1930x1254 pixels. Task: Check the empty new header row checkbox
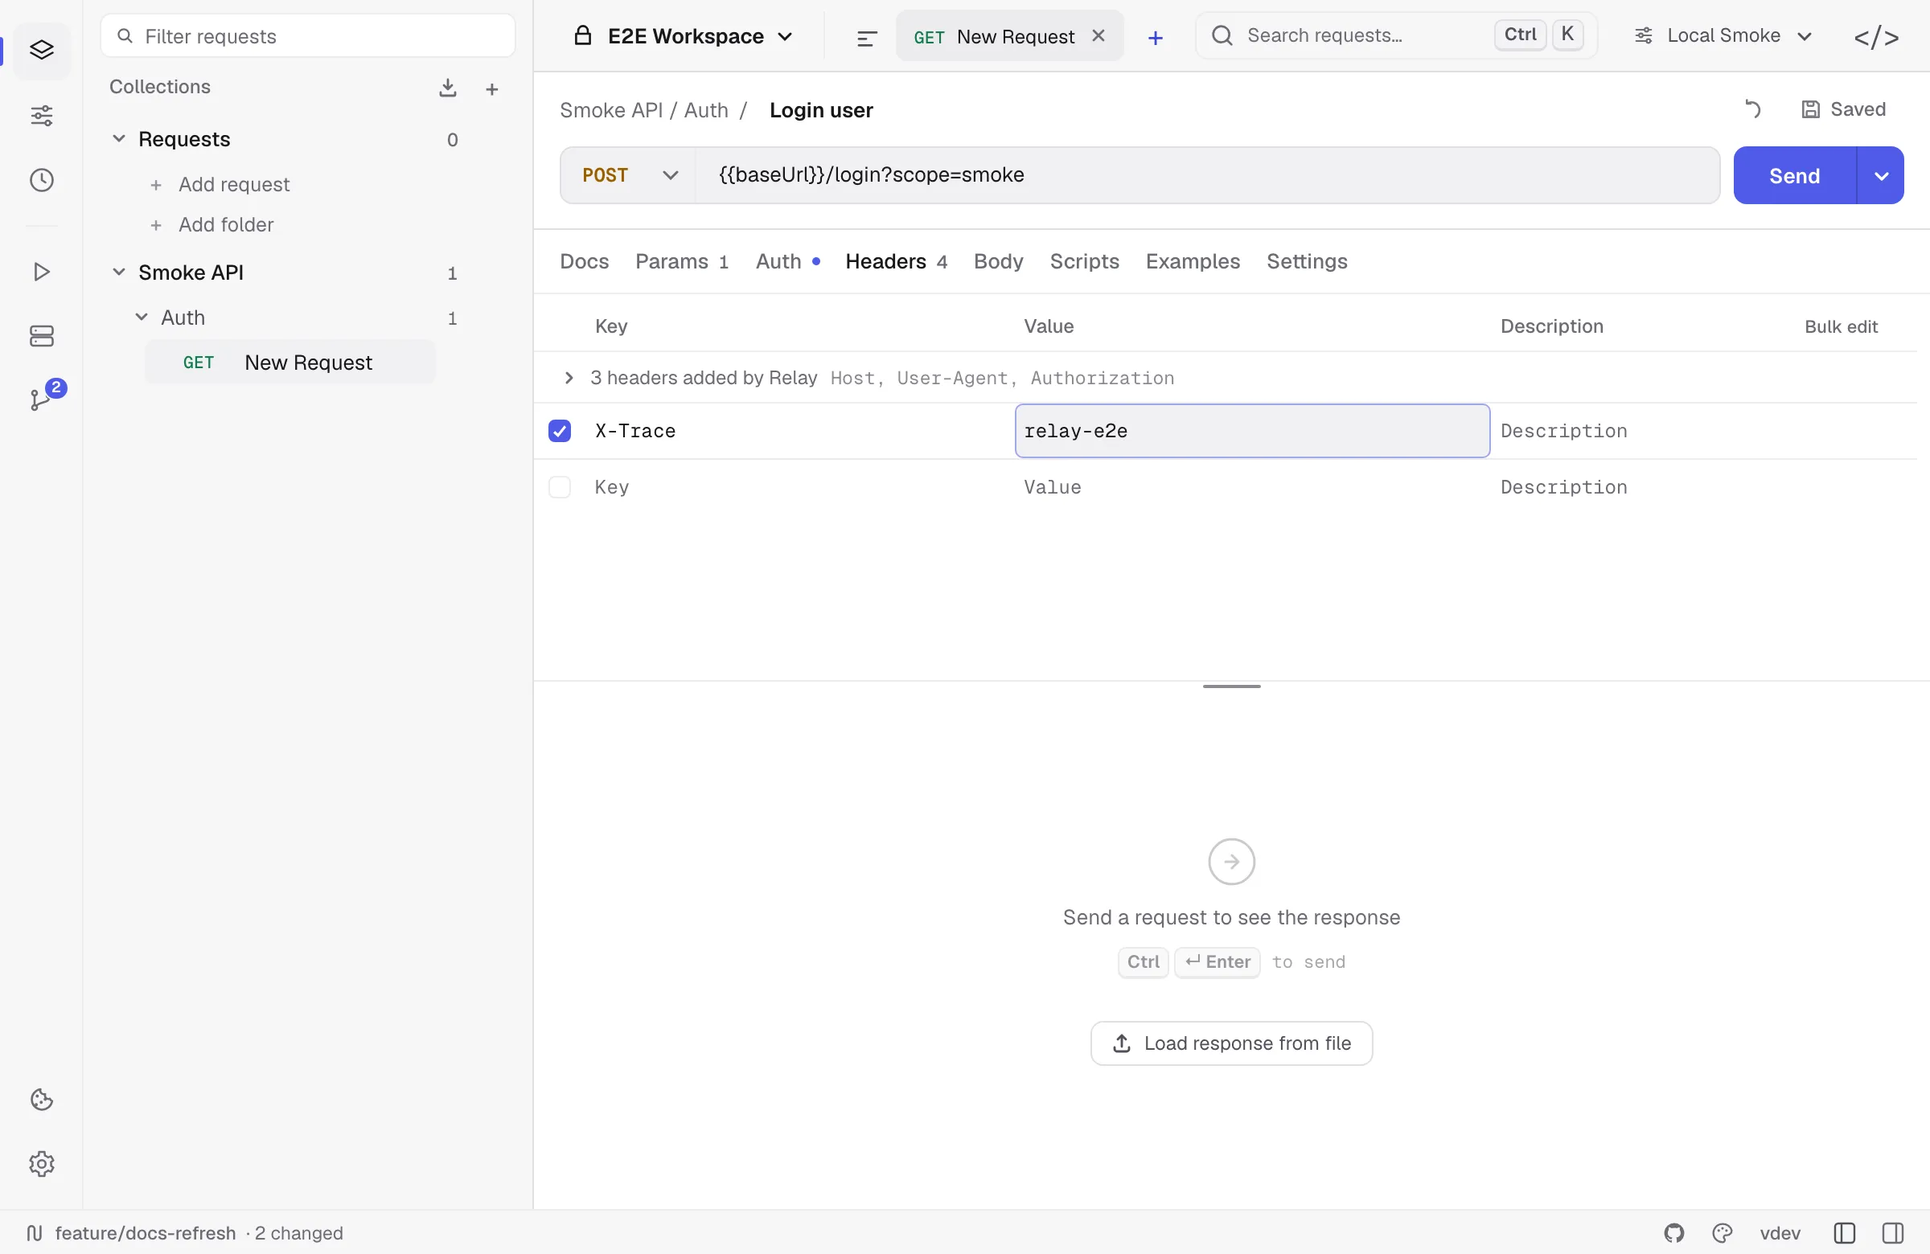(560, 487)
